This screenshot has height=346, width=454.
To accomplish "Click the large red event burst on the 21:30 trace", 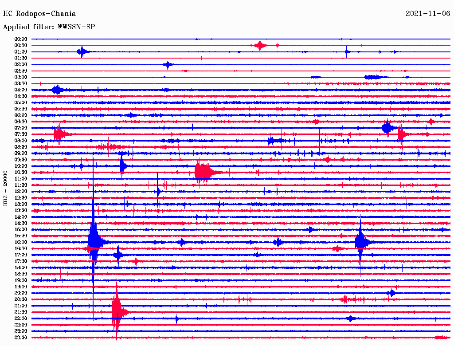I will (118, 311).
